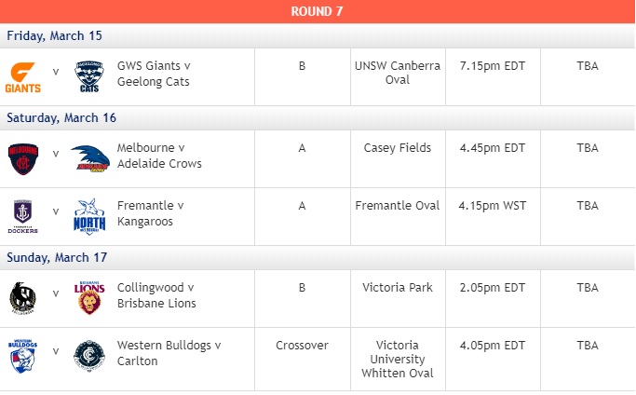Viewport: 636px width, 395px height.
Task: Click the Fremantle Dockers logo
Action: click(22, 216)
